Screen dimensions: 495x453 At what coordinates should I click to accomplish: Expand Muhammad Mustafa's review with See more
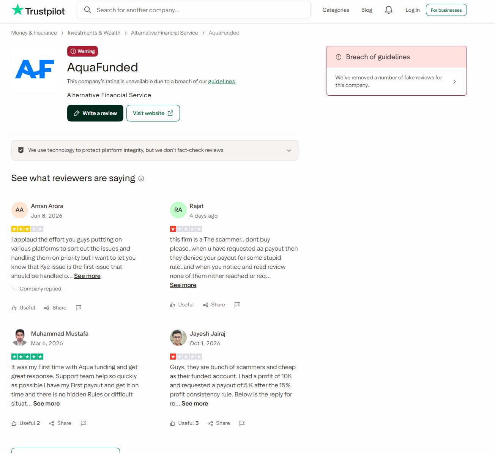click(46, 404)
